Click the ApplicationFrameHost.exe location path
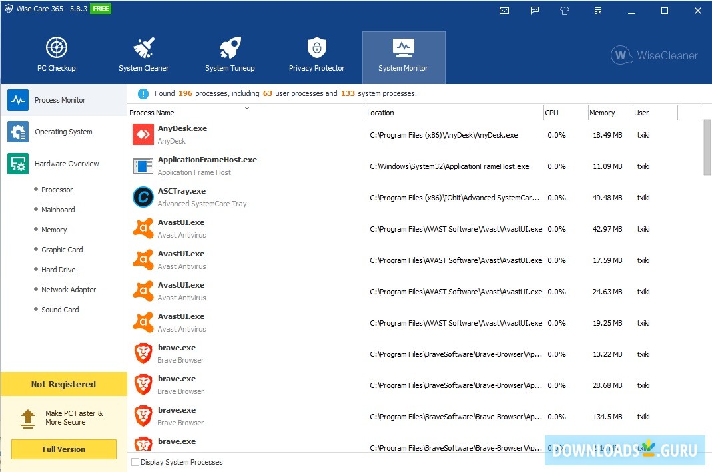This screenshot has width=712, height=472. pos(450,166)
